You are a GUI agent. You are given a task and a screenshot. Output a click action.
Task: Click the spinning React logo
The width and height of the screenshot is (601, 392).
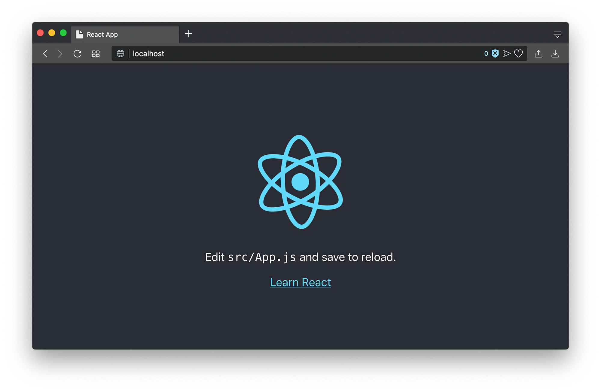(x=300, y=182)
